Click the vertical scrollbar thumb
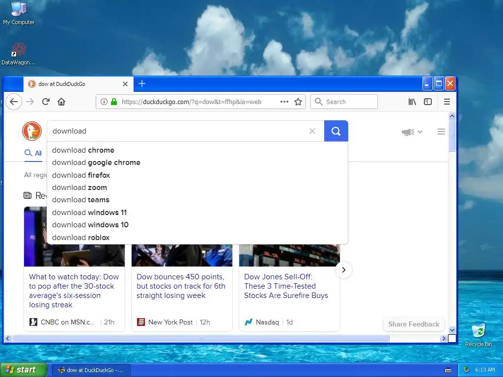Screen dimensions: 503x377 coord(452,135)
